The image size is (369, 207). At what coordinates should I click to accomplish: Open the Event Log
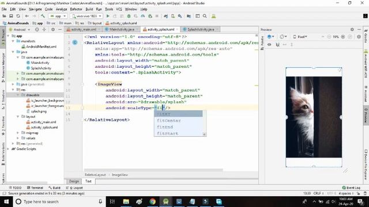(351, 188)
